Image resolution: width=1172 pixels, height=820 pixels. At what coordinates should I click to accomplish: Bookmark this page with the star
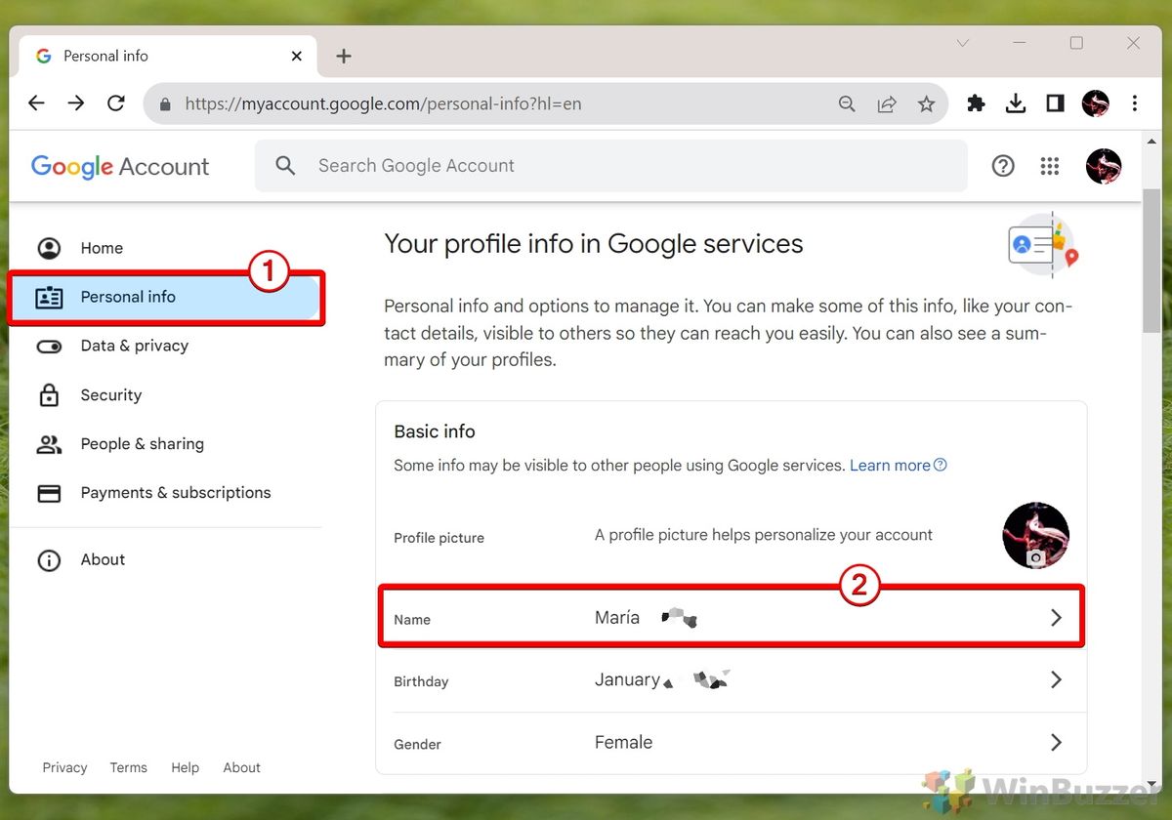927,103
